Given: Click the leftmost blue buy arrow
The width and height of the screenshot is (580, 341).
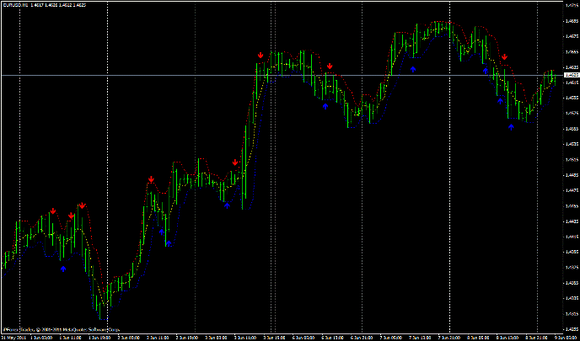Looking at the screenshot, I should tap(63, 269).
